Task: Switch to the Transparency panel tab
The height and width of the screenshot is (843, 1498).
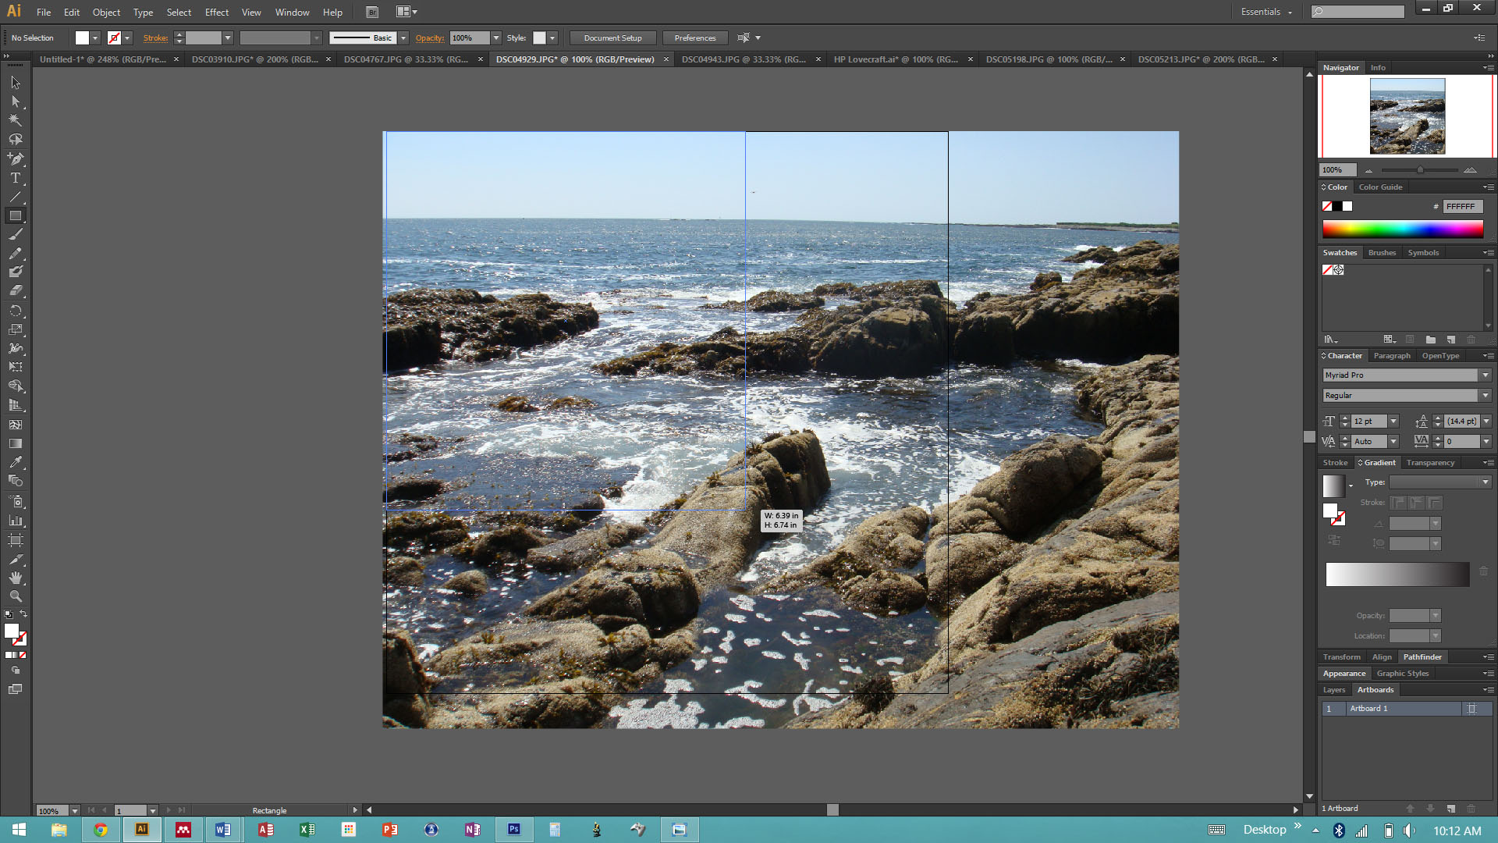Action: coord(1430,463)
